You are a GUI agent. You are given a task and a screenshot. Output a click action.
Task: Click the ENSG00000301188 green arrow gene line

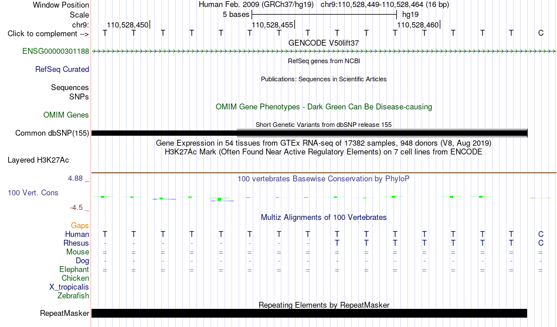click(324, 51)
